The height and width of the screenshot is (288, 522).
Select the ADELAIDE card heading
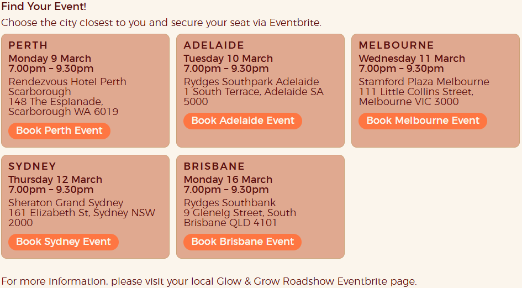pyautogui.click(x=214, y=45)
